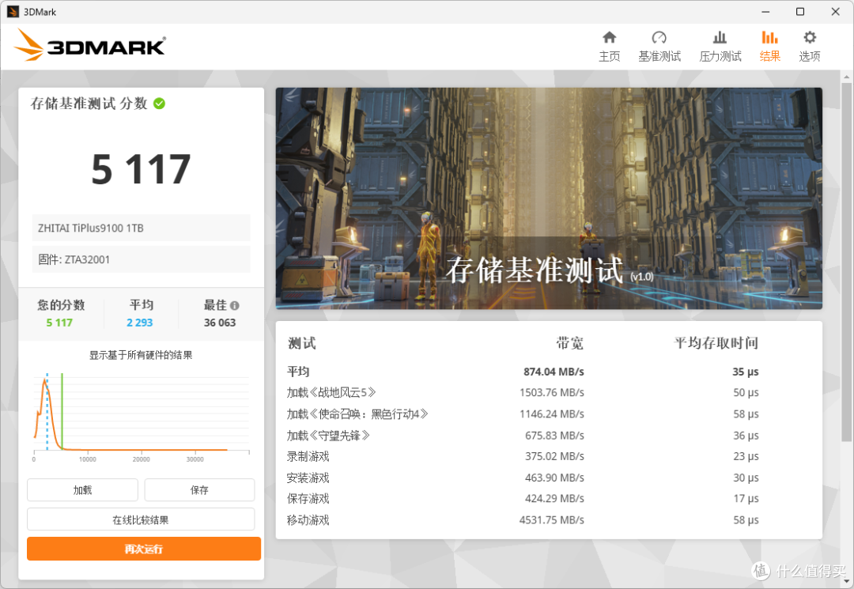Click the 平均存取时间 column header
The width and height of the screenshot is (854, 589).
click(716, 343)
